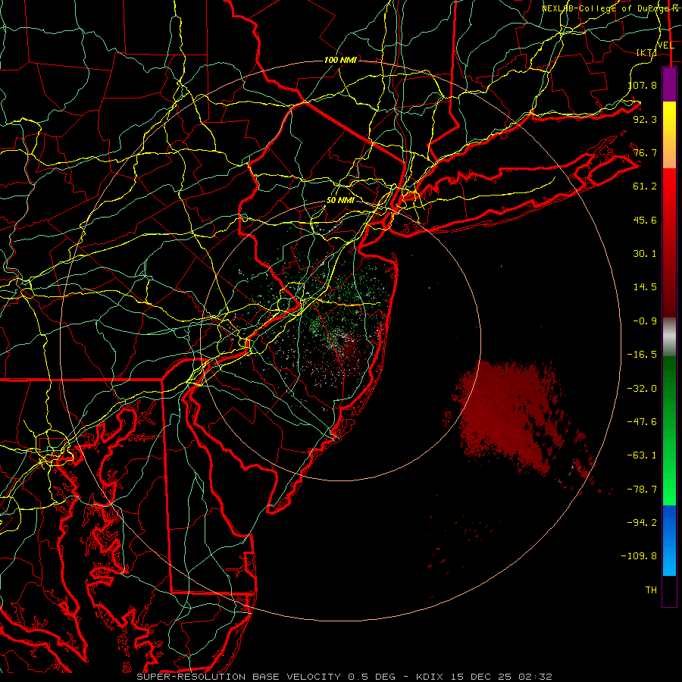Screen dimensions: 682x682
Task: Click the (KT) units label
Action: click(x=647, y=52)
